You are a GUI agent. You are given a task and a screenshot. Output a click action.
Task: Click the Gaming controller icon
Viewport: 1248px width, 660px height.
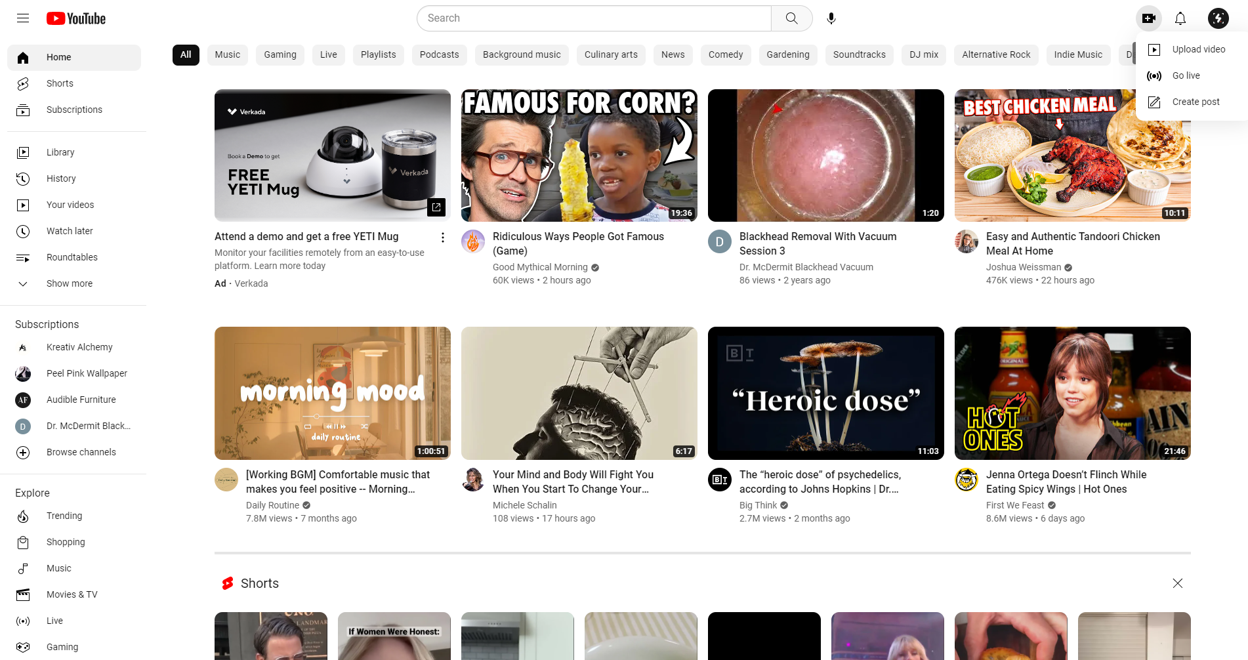point(23,648)
